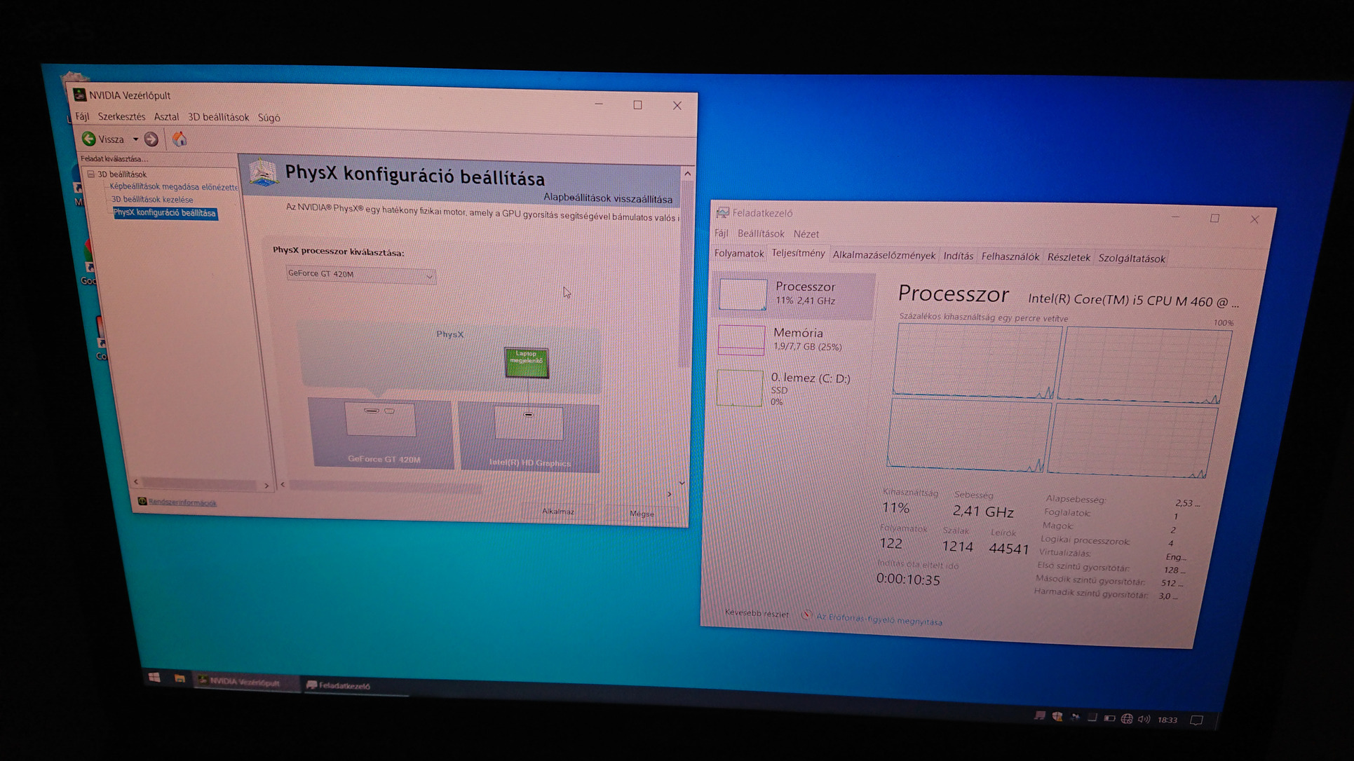
Task: Click the Alkalmaz button
Action: tap(558, 512)
